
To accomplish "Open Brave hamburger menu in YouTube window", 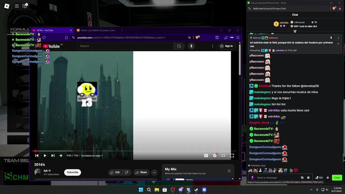I will pyautogui.click(x=238, y=37).
